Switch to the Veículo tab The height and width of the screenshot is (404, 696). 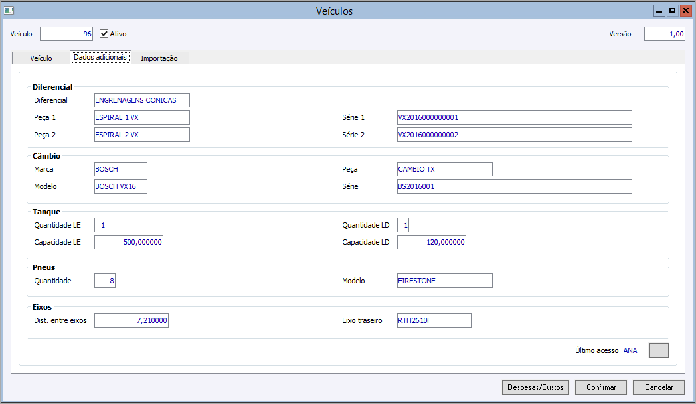point(41,58)
